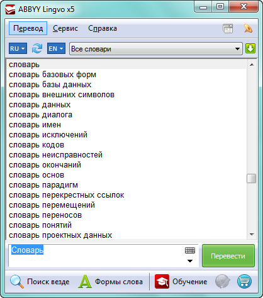Open the virtual keyboard icon in the input field
This screenshot has width=263, height=298.
(190, 250)
